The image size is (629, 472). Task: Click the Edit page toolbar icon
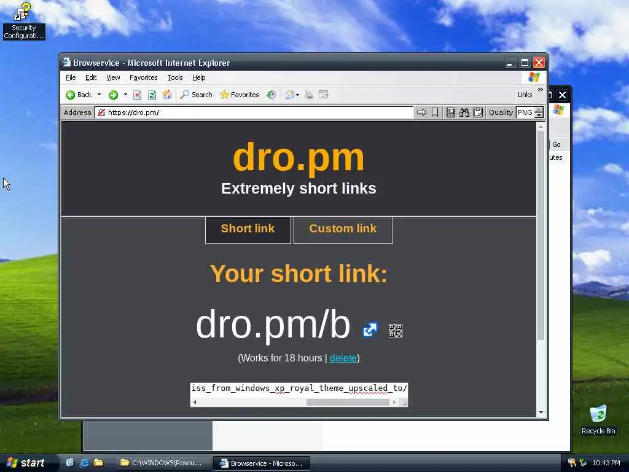click(323, 95)
